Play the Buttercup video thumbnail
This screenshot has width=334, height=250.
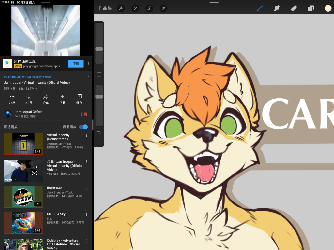[23, 197]
